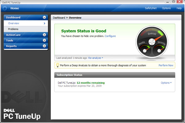Open the SafetyNet menu
The image size is (185, 123).
click(x=151, y=8)
